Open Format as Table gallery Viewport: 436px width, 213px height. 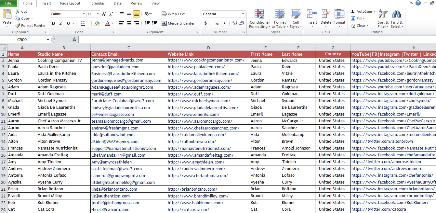pos(280,19)
